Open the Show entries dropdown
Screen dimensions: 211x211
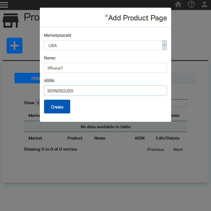pos(37,103)
